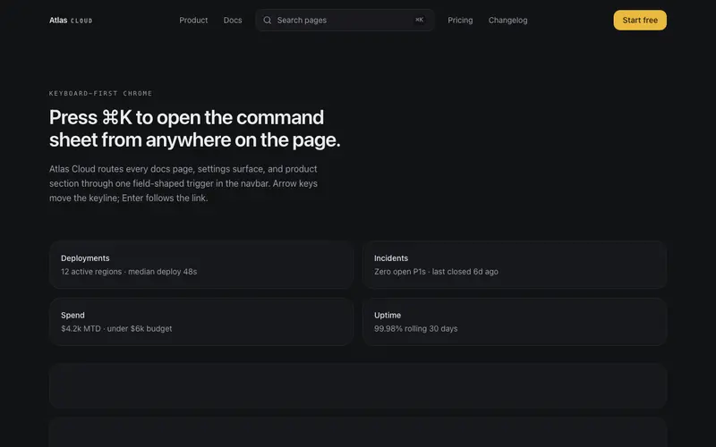The width and height of the screenshot is (716, 447).
Task: Click the '99.98% rolling 30 days' text
Action: [415, 329]
